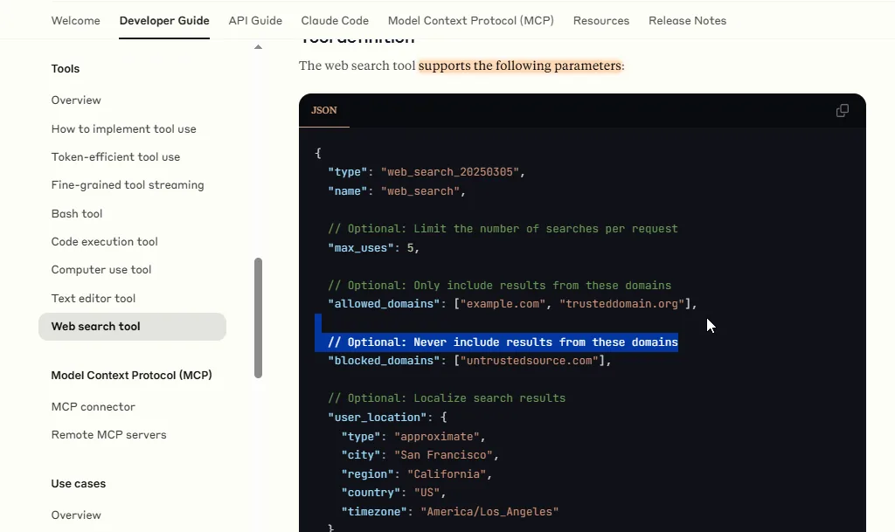This screenshot has height=532, width=895.
Task: Click the sidebar vertical scrollbar thumb
Action: (x=258, y=317)
